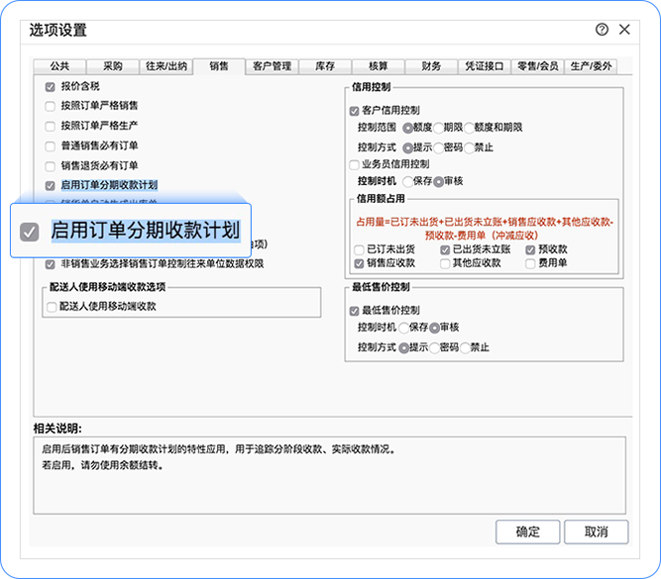Viewport: 661px width, 579px height.
Task: Open the 采购 tab
Action: click(113, 66)
